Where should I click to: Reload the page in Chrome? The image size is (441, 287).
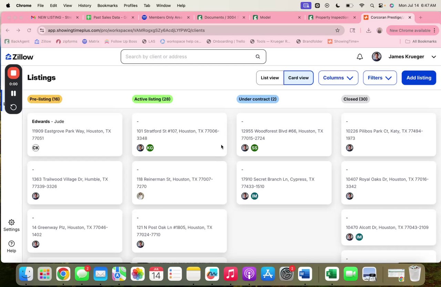coord(29,30)
